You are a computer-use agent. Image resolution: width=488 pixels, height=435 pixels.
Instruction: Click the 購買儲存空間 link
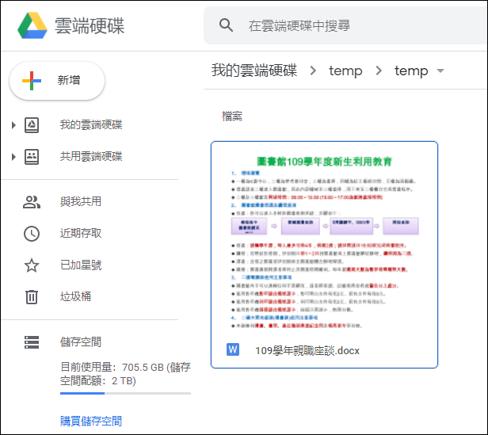tap(91, 421)
